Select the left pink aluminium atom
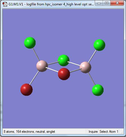Viewport: 126px width, 137px height. coord(42,66)
